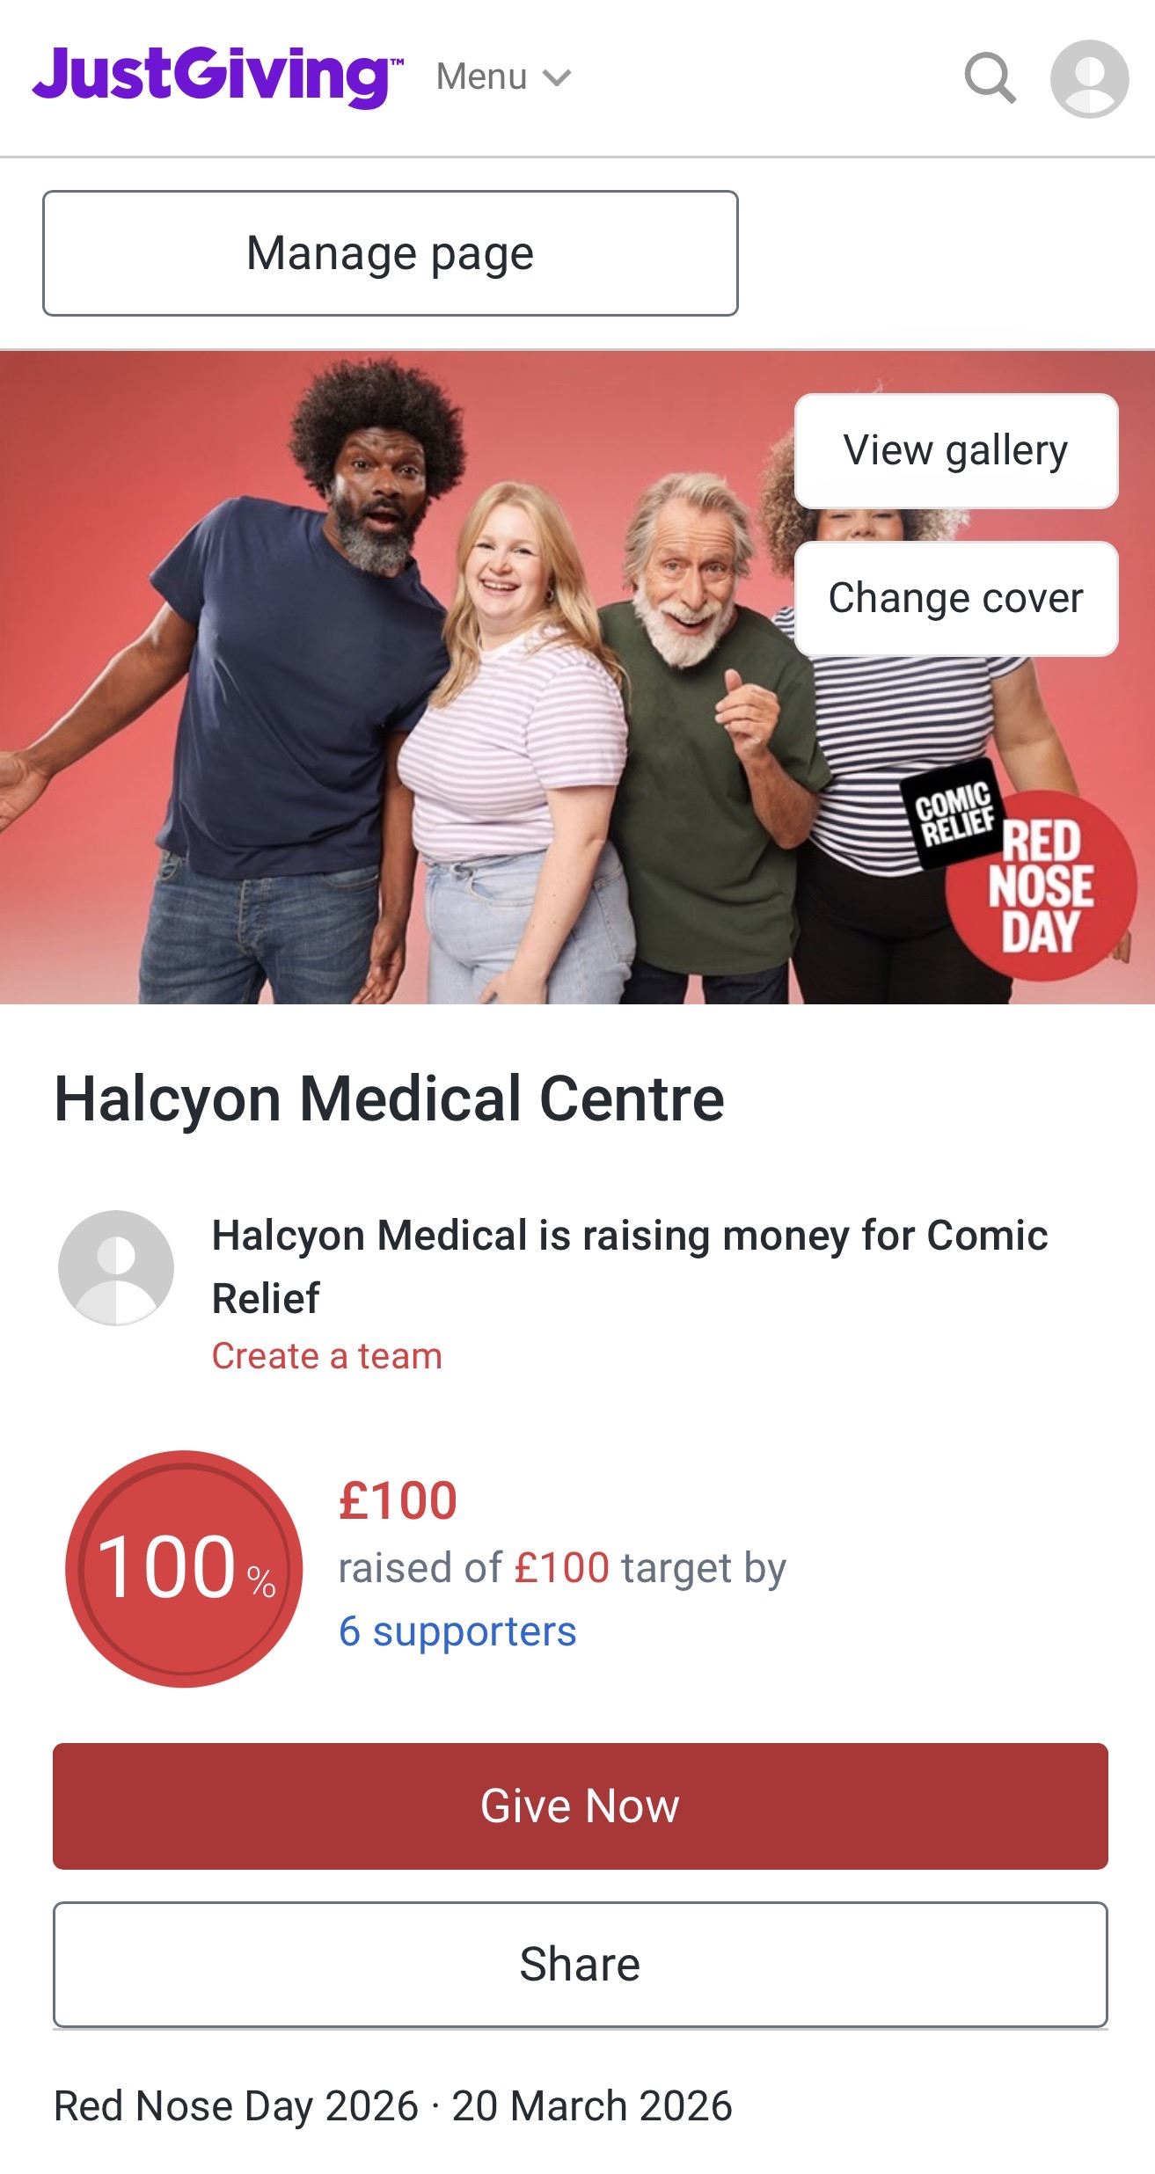Click the Create a team link

coord(326,1355)
